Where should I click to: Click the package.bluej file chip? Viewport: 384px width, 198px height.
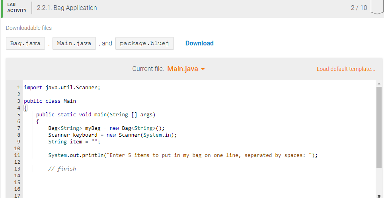click(x=144, y=43)
